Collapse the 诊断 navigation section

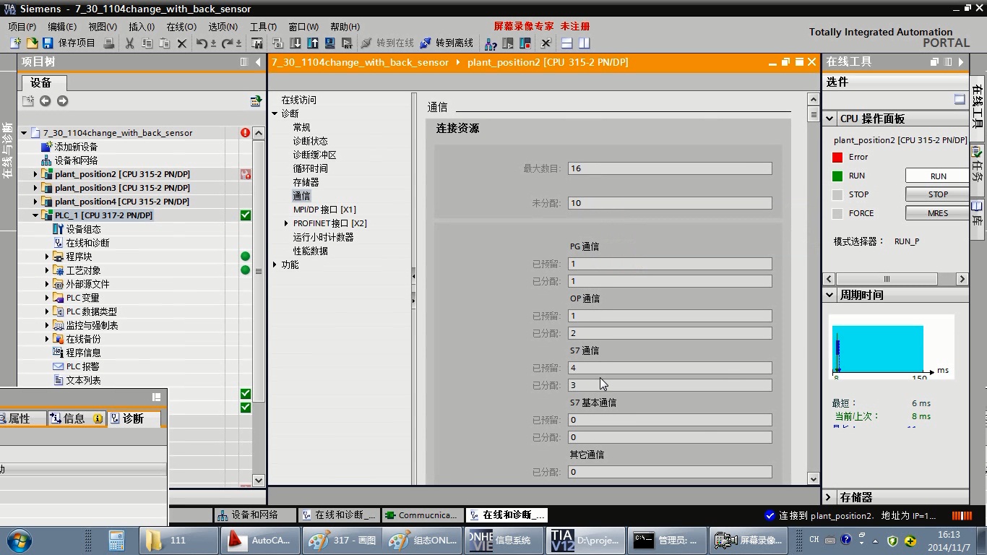[275, 113]
